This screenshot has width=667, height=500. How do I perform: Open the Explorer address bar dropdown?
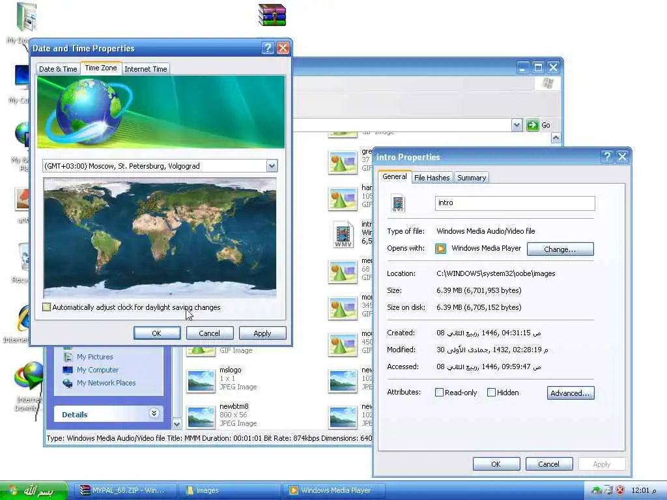click(517, 125)
